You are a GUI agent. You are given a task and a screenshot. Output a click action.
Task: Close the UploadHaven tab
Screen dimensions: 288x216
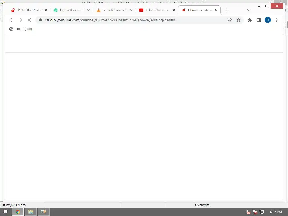pos(89,10)
